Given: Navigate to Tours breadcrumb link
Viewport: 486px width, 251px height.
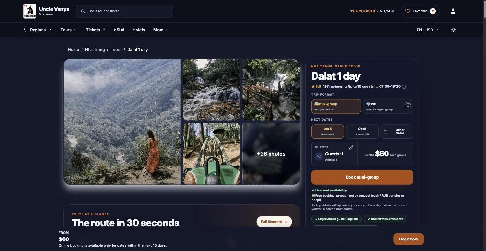Looking at the screenshot, I should pos(116,49).
